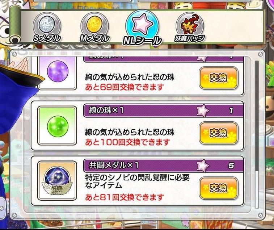Click the 共闘メダル×1 item title bar
This screenshot has height=230, width=274.
164,166
